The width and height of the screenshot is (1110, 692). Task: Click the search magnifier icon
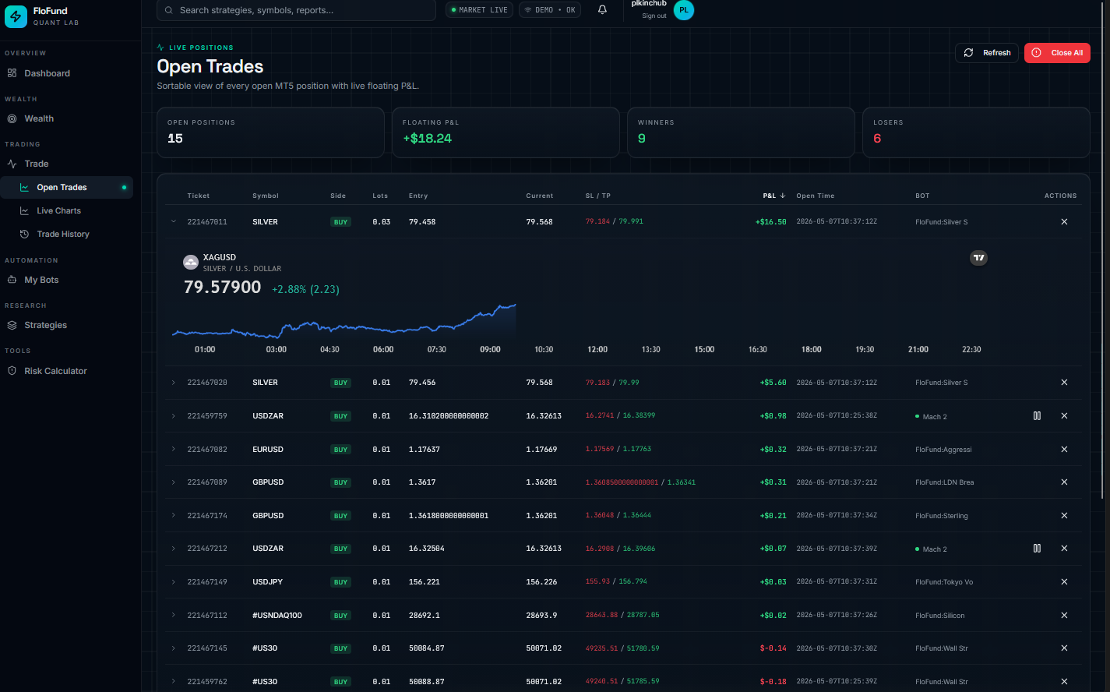click(x=169, y=10)
